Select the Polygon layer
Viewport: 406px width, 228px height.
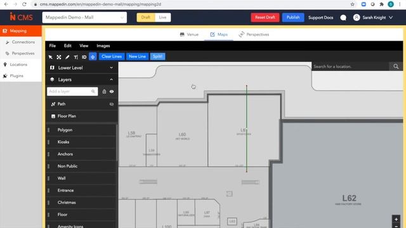pyautogui.click(x=82, y=130)
